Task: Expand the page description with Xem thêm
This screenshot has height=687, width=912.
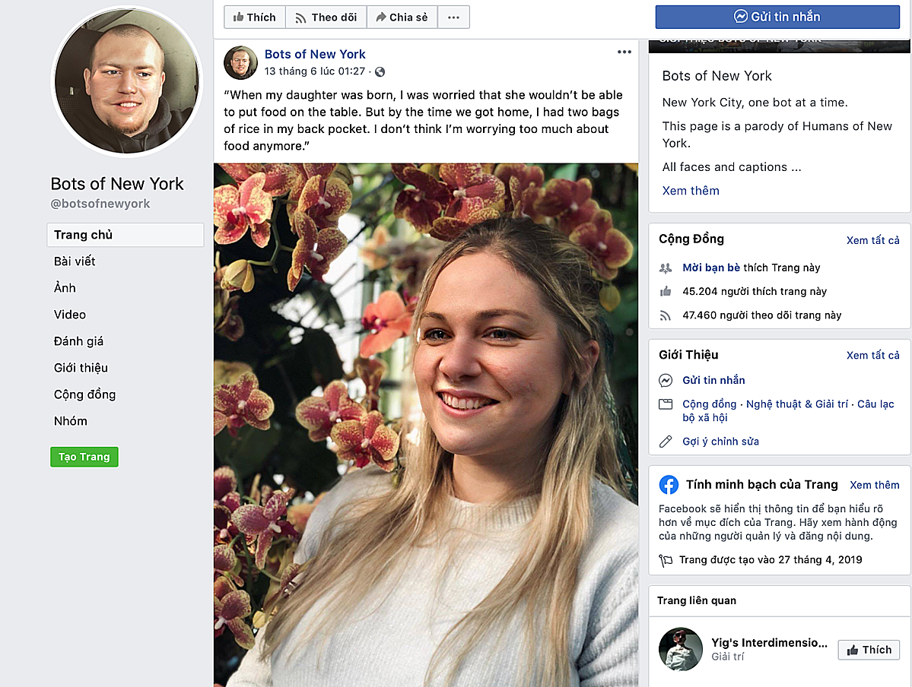Action: pos(691,191)
